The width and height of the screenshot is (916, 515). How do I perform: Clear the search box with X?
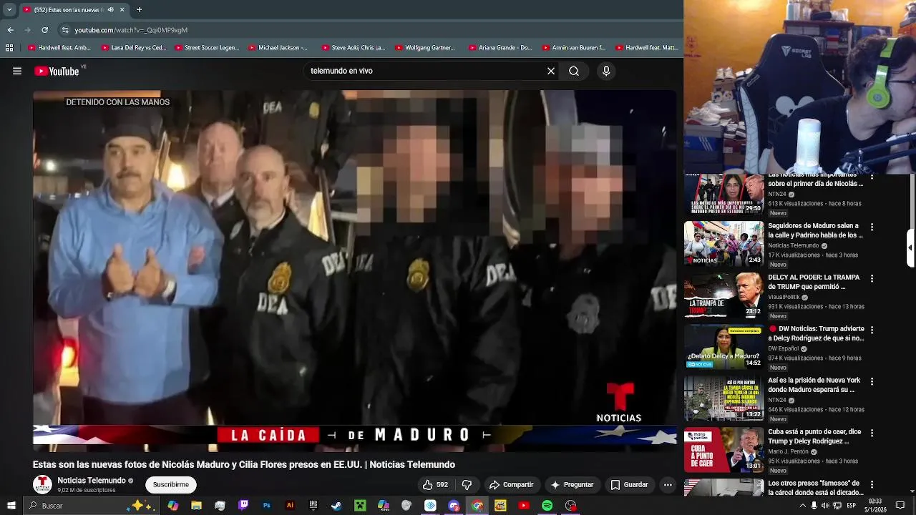[x=551, y=71]
